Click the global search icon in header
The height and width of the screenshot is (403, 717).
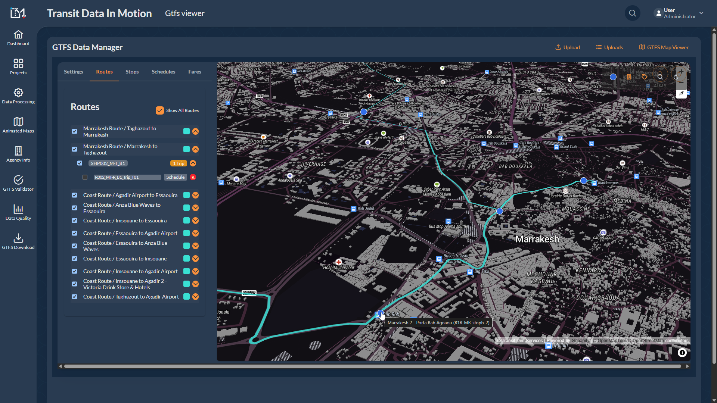632,13
